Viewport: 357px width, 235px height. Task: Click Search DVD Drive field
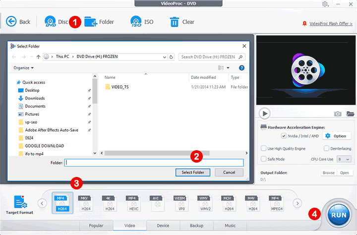point(212,57)
